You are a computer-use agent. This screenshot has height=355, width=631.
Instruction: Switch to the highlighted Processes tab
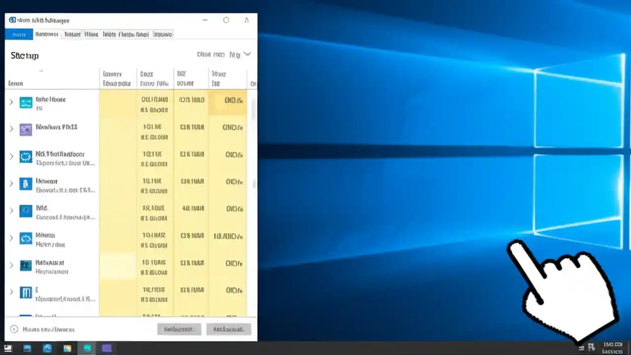[x=19, y=34]
